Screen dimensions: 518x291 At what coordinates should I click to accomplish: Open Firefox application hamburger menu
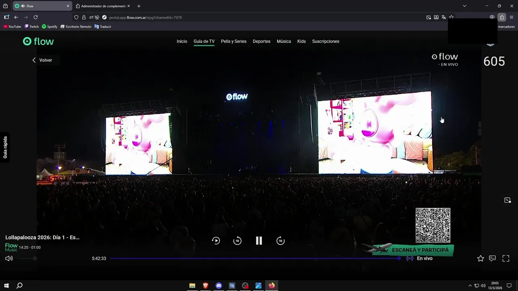(512, 17)
